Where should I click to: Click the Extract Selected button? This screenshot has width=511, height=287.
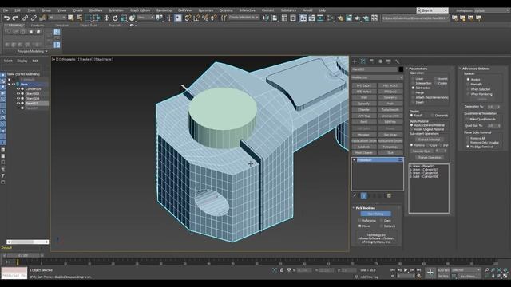pyautogui.click(x=429, y=140)
